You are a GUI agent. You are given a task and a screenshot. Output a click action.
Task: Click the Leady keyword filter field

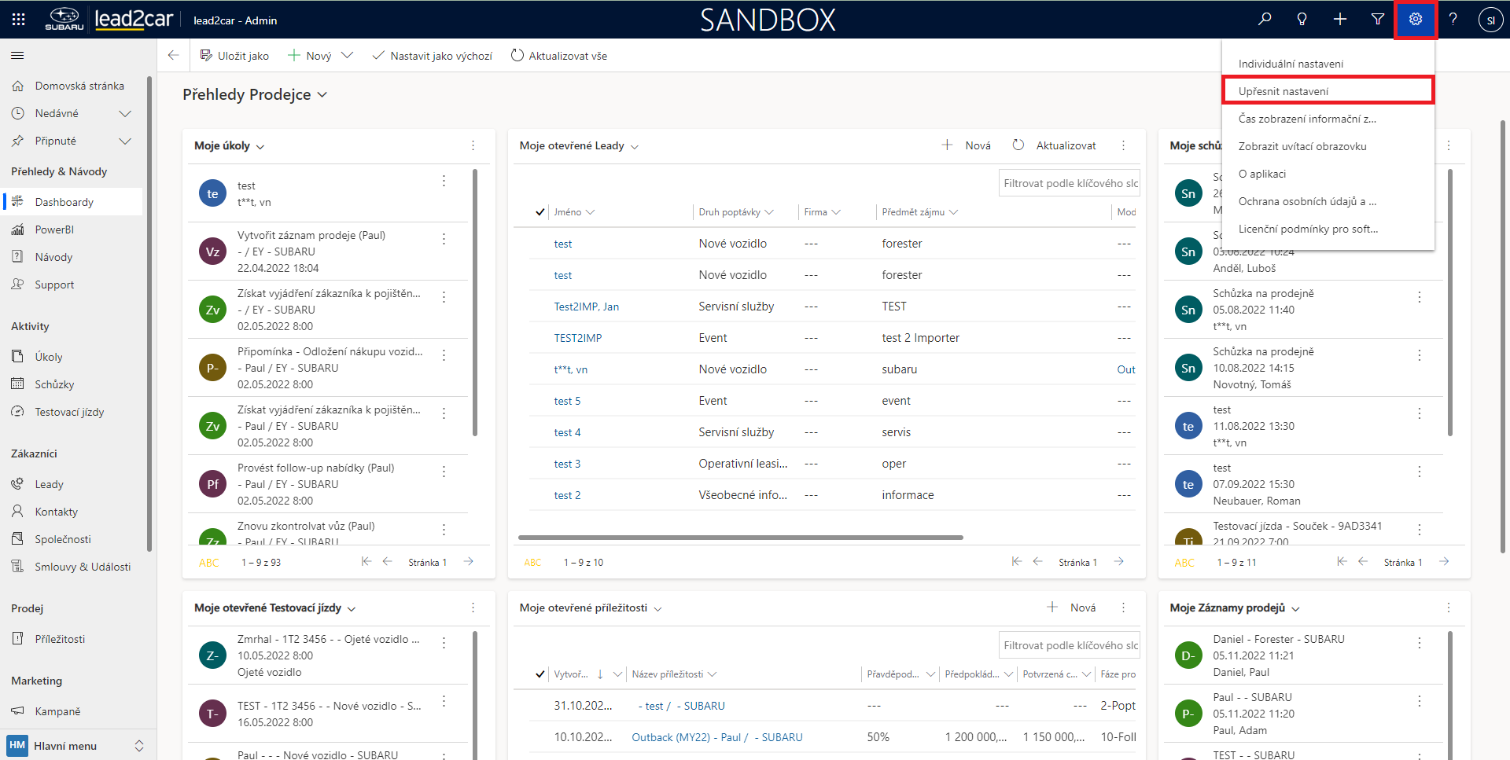click(x=1069, y=183)
